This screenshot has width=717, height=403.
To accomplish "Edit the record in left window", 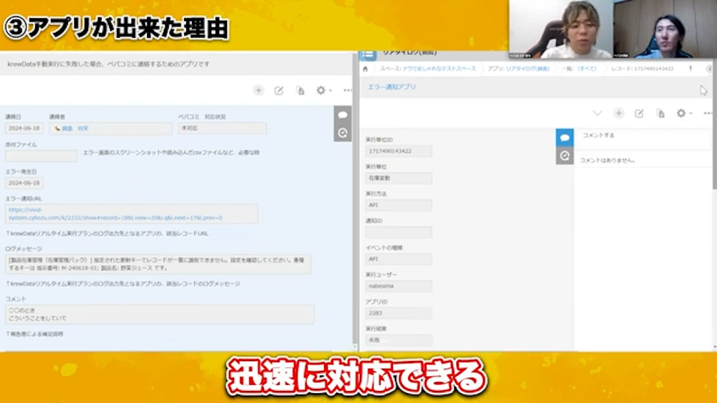I will (x=279, y=90).
